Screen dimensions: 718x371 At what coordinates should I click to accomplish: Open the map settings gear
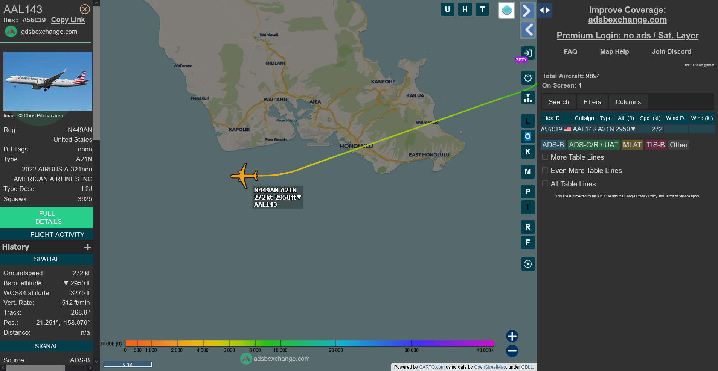(x=528, y=78)
